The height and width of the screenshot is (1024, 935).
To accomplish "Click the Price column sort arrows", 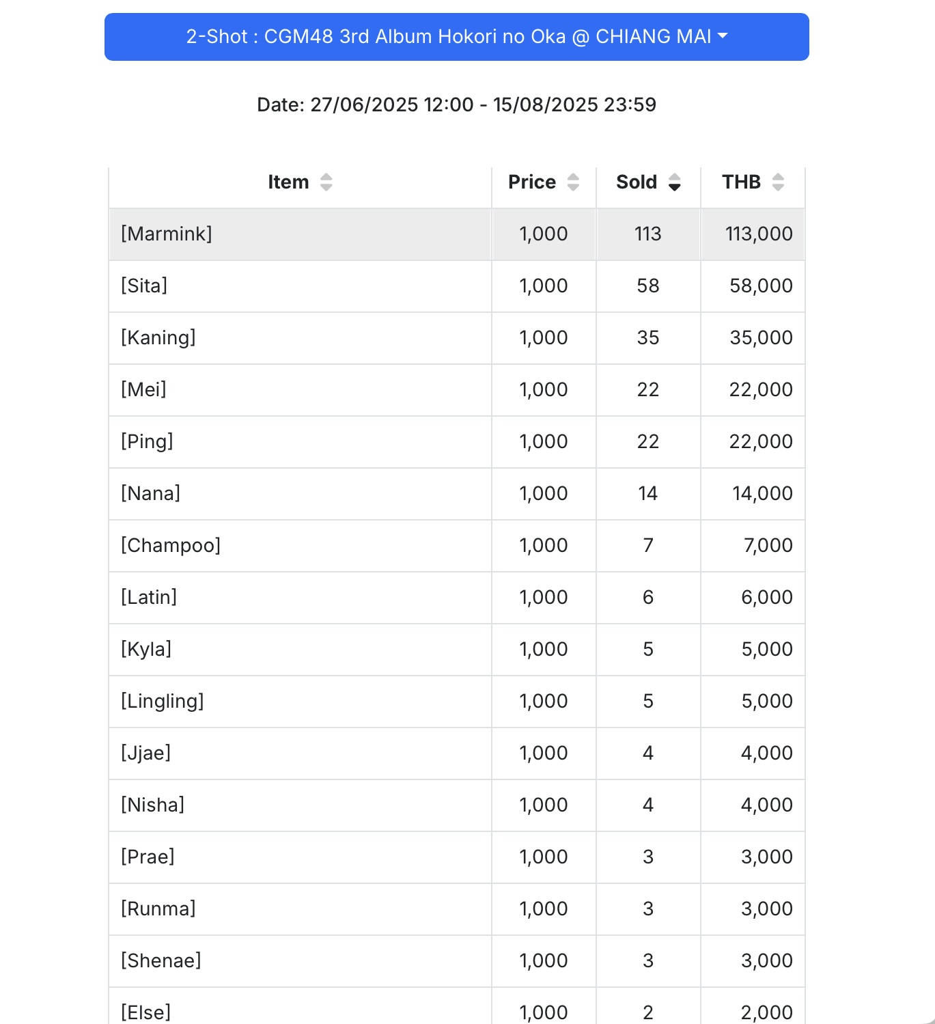I will (x=574, y=182).
